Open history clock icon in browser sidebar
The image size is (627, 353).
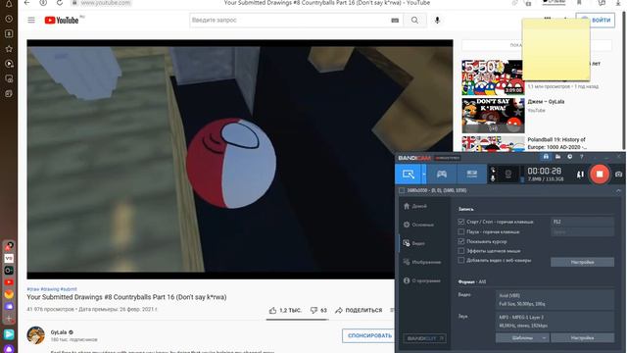(x=9, y=19)
